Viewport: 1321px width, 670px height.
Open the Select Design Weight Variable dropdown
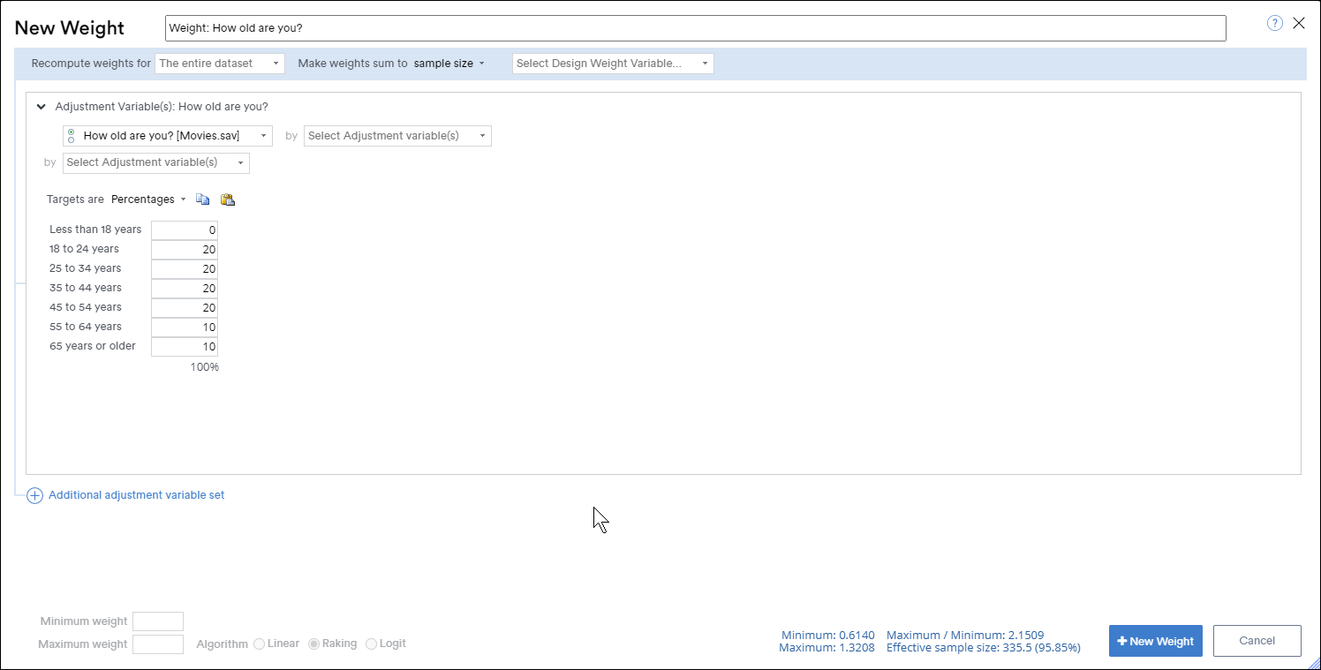point(612,63)
